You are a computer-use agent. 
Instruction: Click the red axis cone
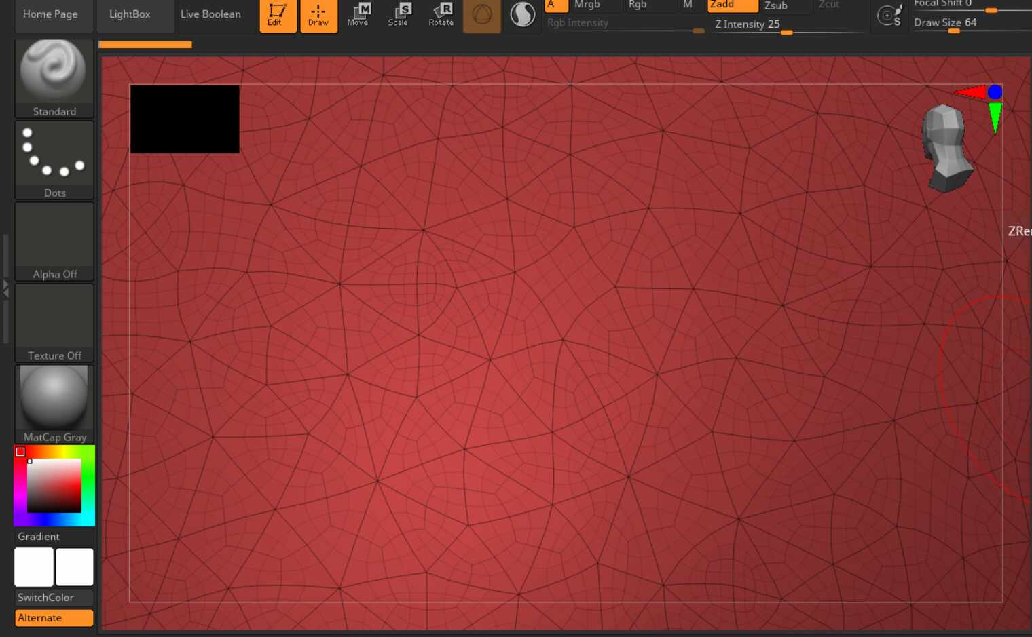coord(970,92)
